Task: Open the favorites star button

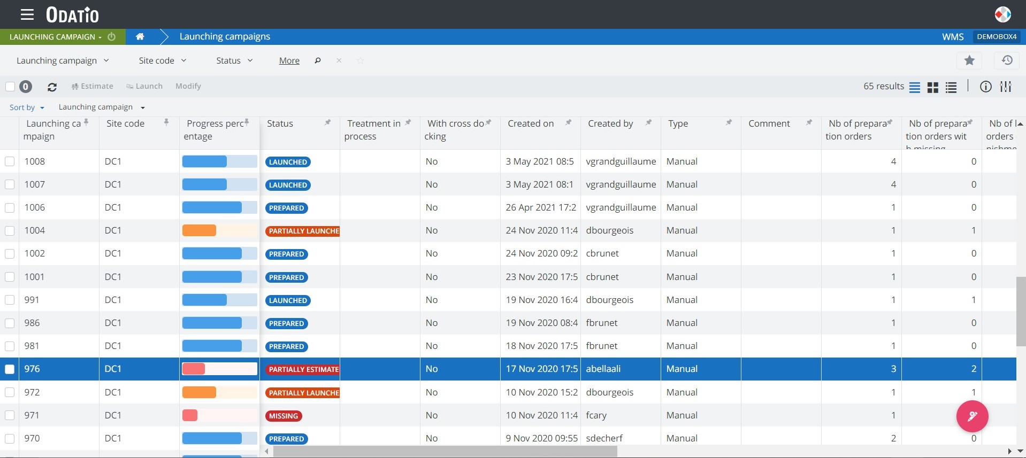Action: click(969, 60)
